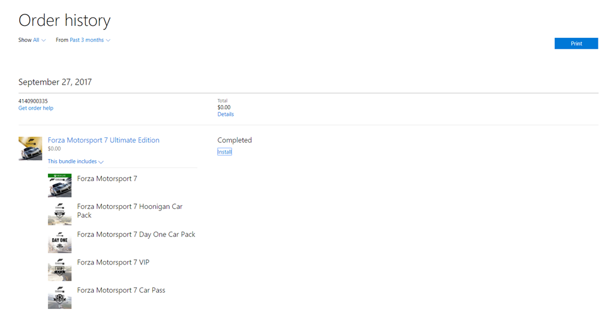The height and width of the screenshot is (324, 614).
Task: Select Forza Motorsport 7 Day One Car Pack text
Action: [x=136, y=234]
